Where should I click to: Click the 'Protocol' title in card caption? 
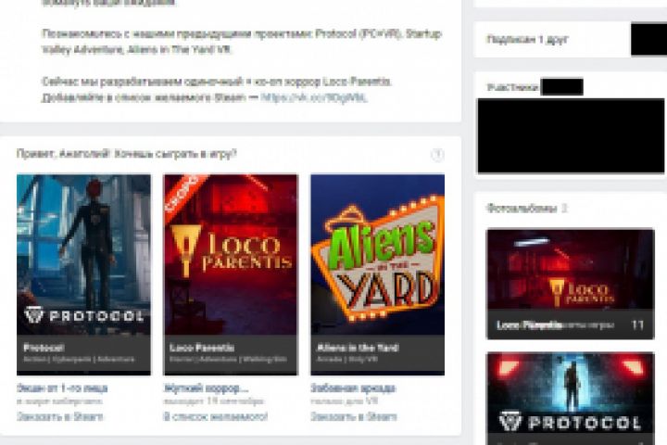[44, 348]
